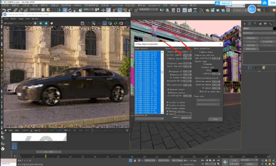The image size is (276, 166).
Task: Open the Modify tab in command panel
Action: point(250,24)
